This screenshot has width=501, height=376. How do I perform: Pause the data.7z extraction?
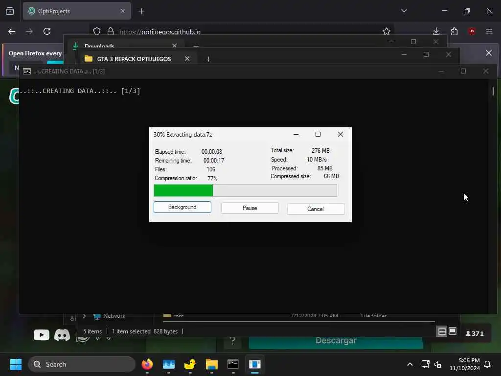click(x=250, y=208)
